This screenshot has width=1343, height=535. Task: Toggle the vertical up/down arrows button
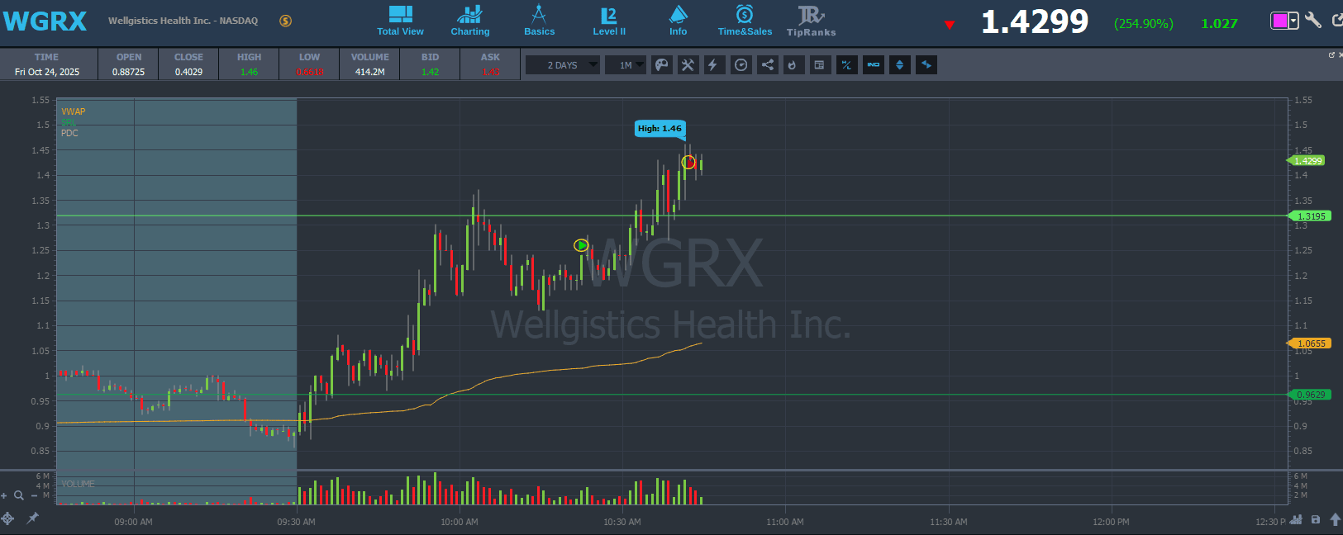900,65
